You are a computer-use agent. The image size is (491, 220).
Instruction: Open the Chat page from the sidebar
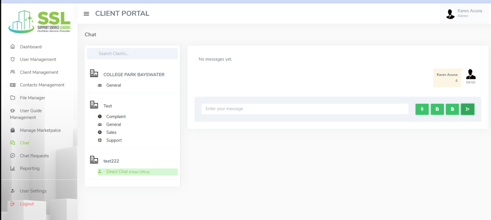point(24,143)
